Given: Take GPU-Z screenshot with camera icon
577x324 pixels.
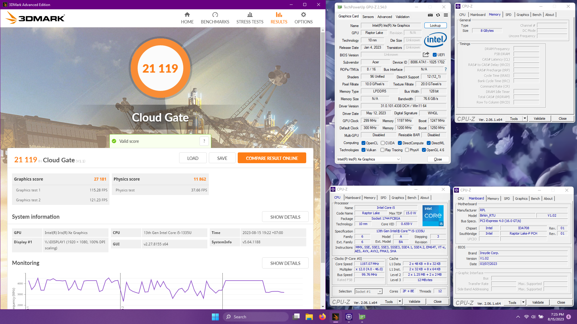Looking at the screenshot, I should click(x=430, y=15).
